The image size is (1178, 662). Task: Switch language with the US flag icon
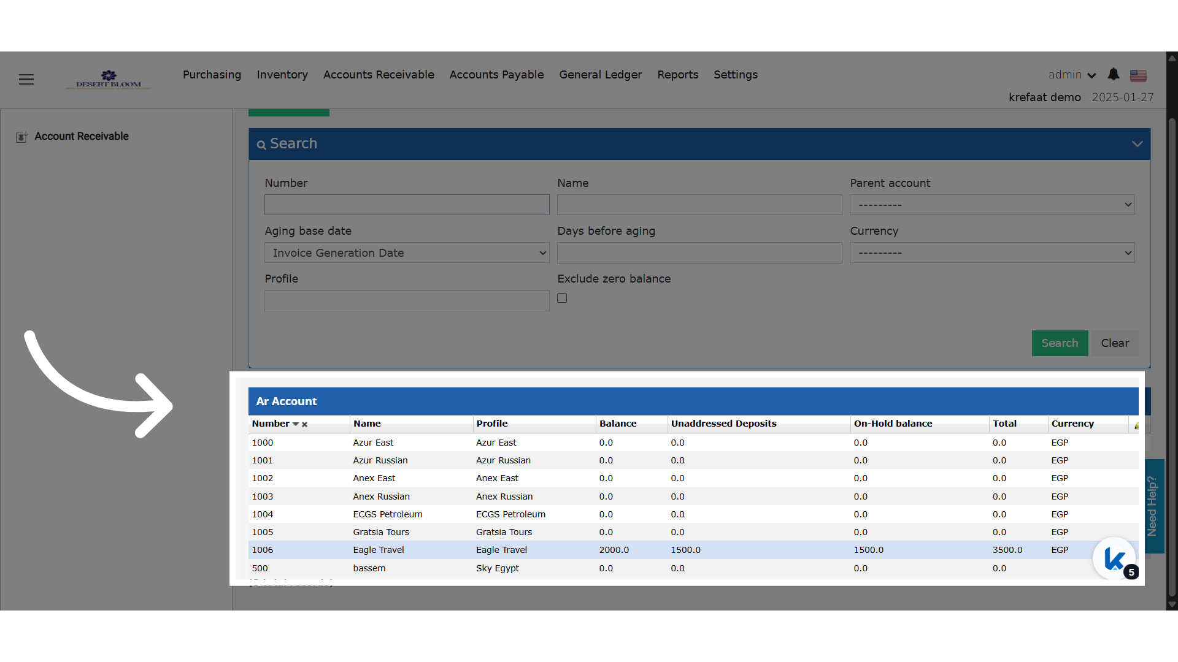[1138, 75]
